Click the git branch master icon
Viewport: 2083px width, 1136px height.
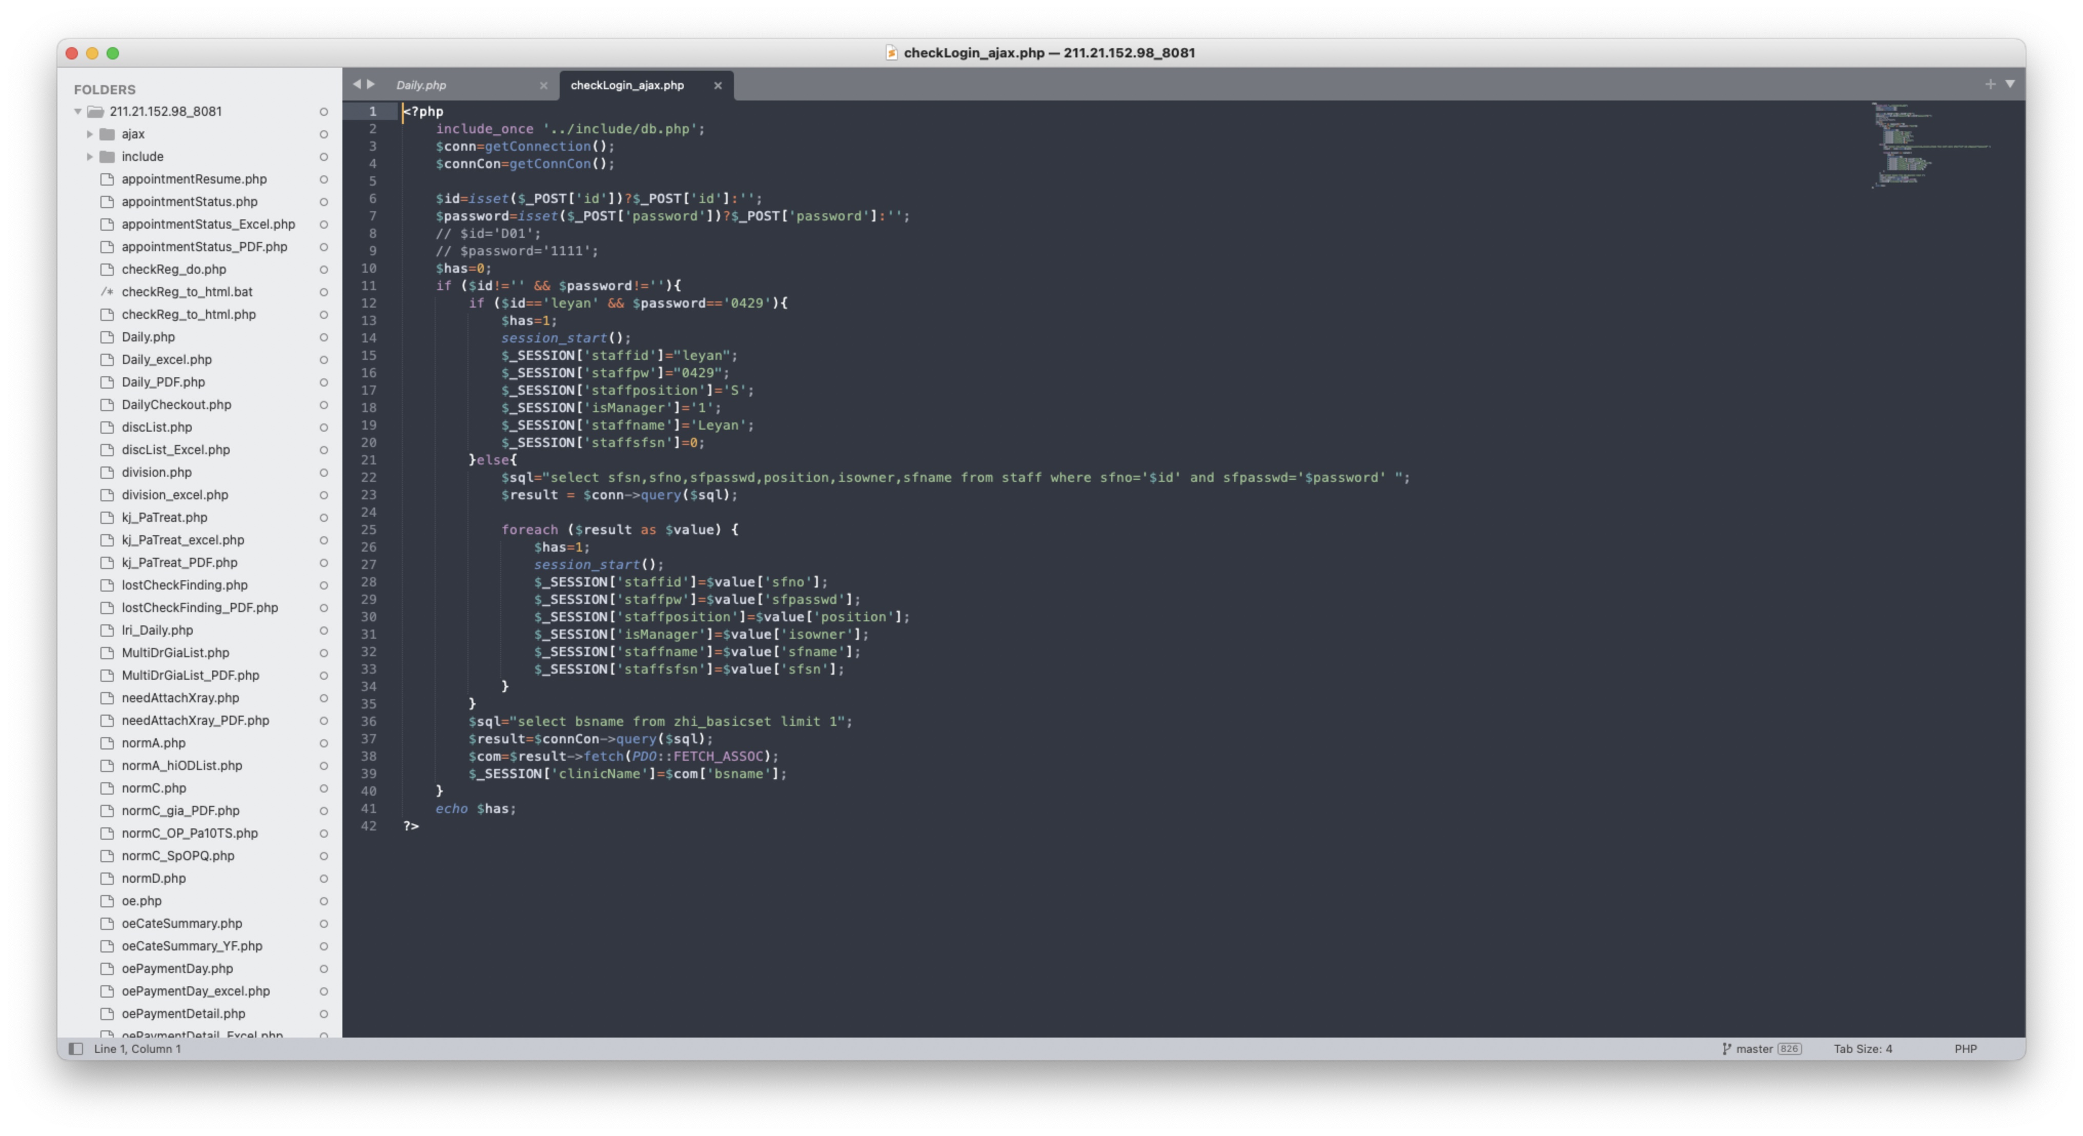pyautogui.click(x=1726, y=1049)
